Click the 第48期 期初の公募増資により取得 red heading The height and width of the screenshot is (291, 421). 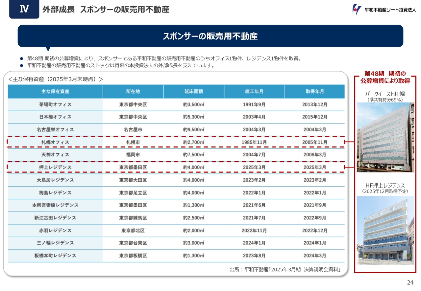tap(385, 77)
